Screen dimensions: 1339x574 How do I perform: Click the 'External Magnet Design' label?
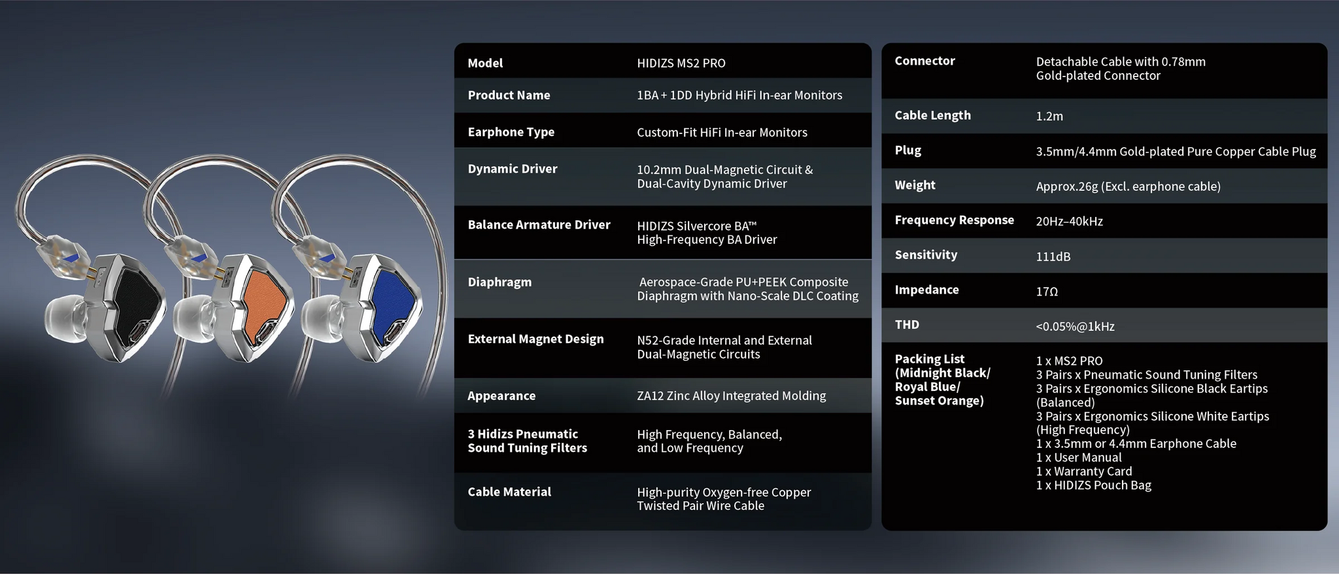click(x=535, y=339)
